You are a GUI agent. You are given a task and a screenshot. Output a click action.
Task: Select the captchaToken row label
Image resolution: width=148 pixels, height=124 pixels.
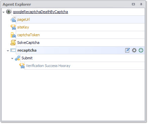click(x=29, y=35)
